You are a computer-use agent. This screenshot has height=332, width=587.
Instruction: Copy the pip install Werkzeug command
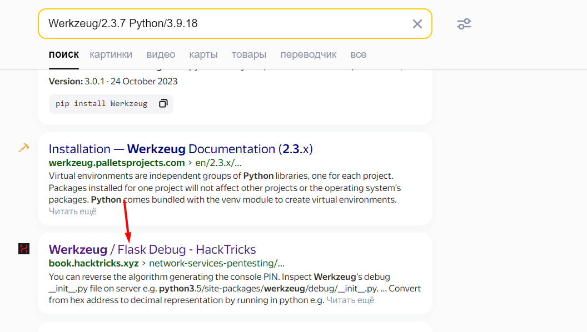click(163, 104)
